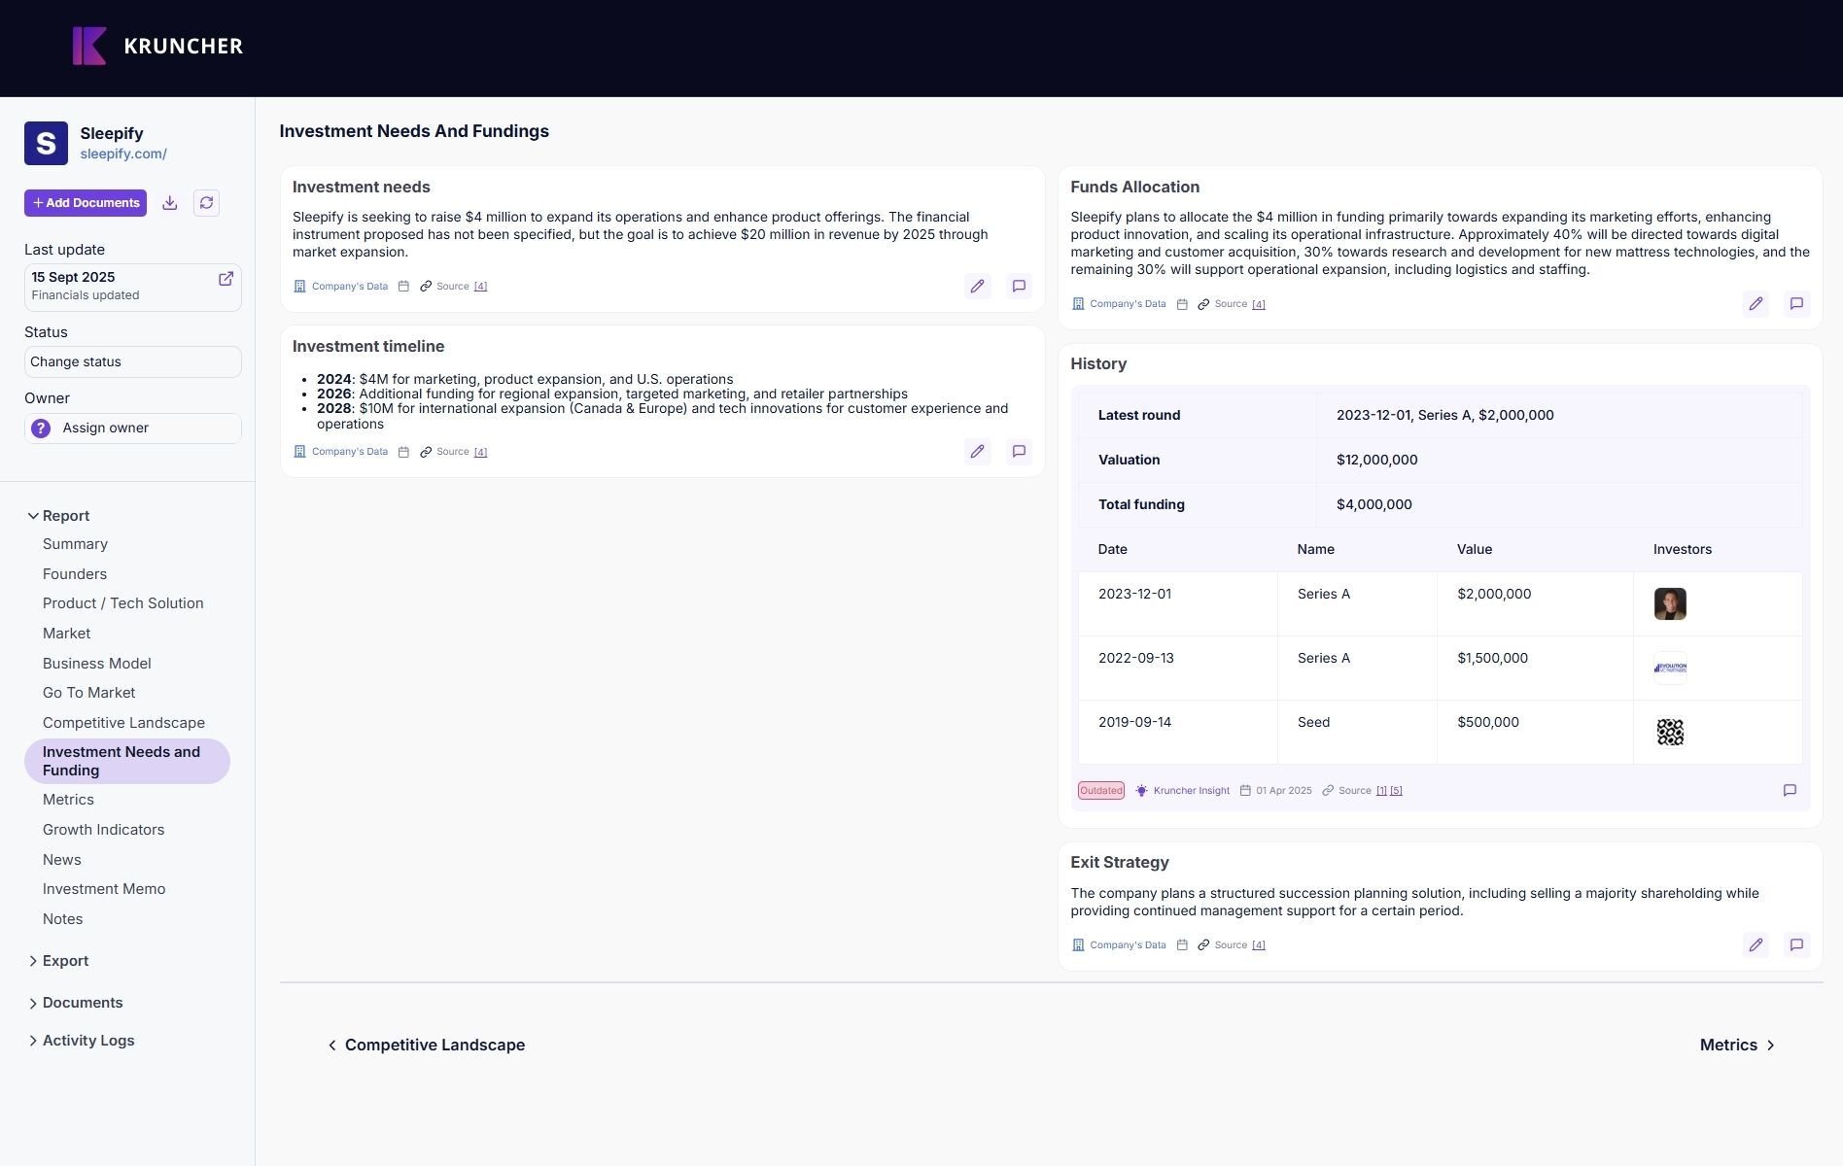
Task: Click the Series A 2023 investor thumbnail
Action: [x=1669, y=604]
